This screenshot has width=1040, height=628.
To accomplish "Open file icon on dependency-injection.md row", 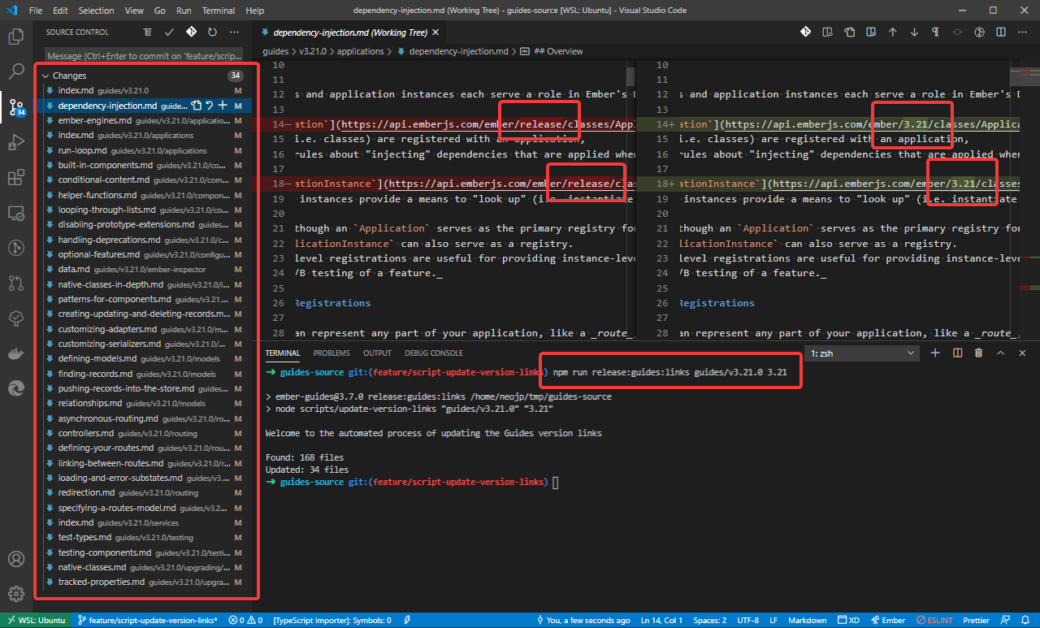I will point(196,106).
